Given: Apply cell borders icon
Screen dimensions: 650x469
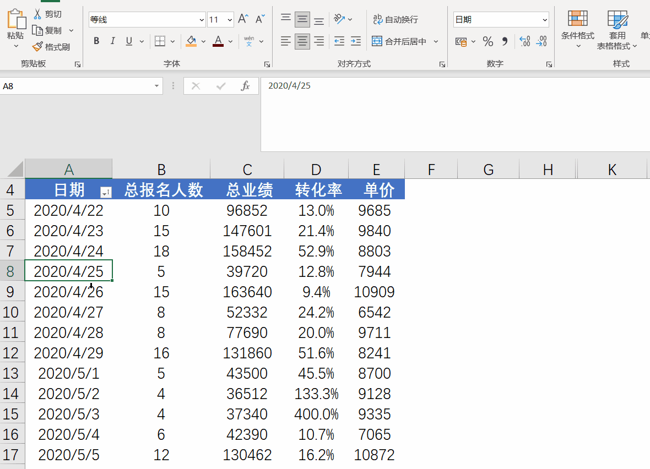Looking at the screenshot, I should coord(160,41).
